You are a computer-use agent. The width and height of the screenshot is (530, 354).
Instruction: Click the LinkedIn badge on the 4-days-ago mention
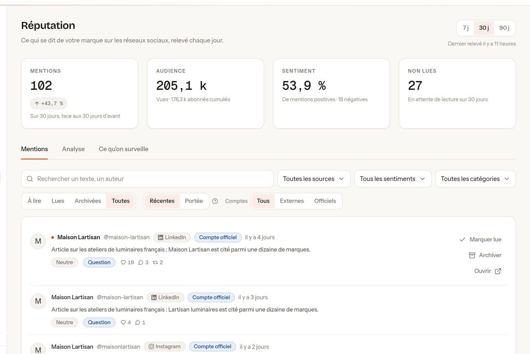coord(172,238)
